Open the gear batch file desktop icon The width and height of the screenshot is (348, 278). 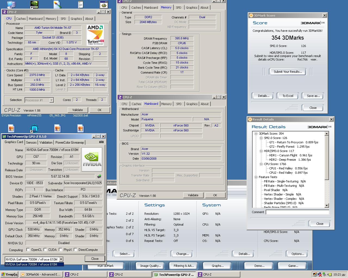coord(104,4)
